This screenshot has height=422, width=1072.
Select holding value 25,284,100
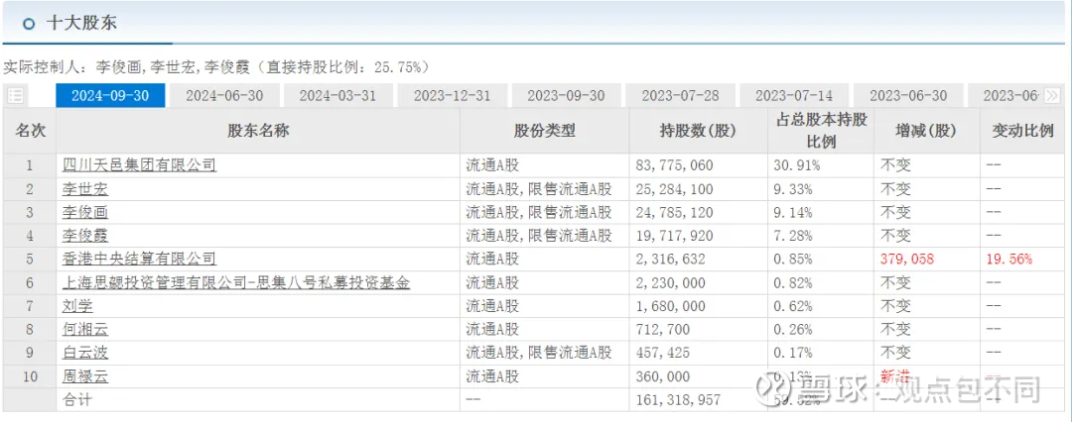coord(675,189)
